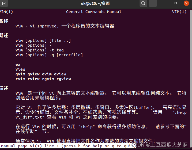Click synopsis line 'vim [options] -q [errorfile]'
This screenshot has height=150, width=192.
[x=49, y=55]
